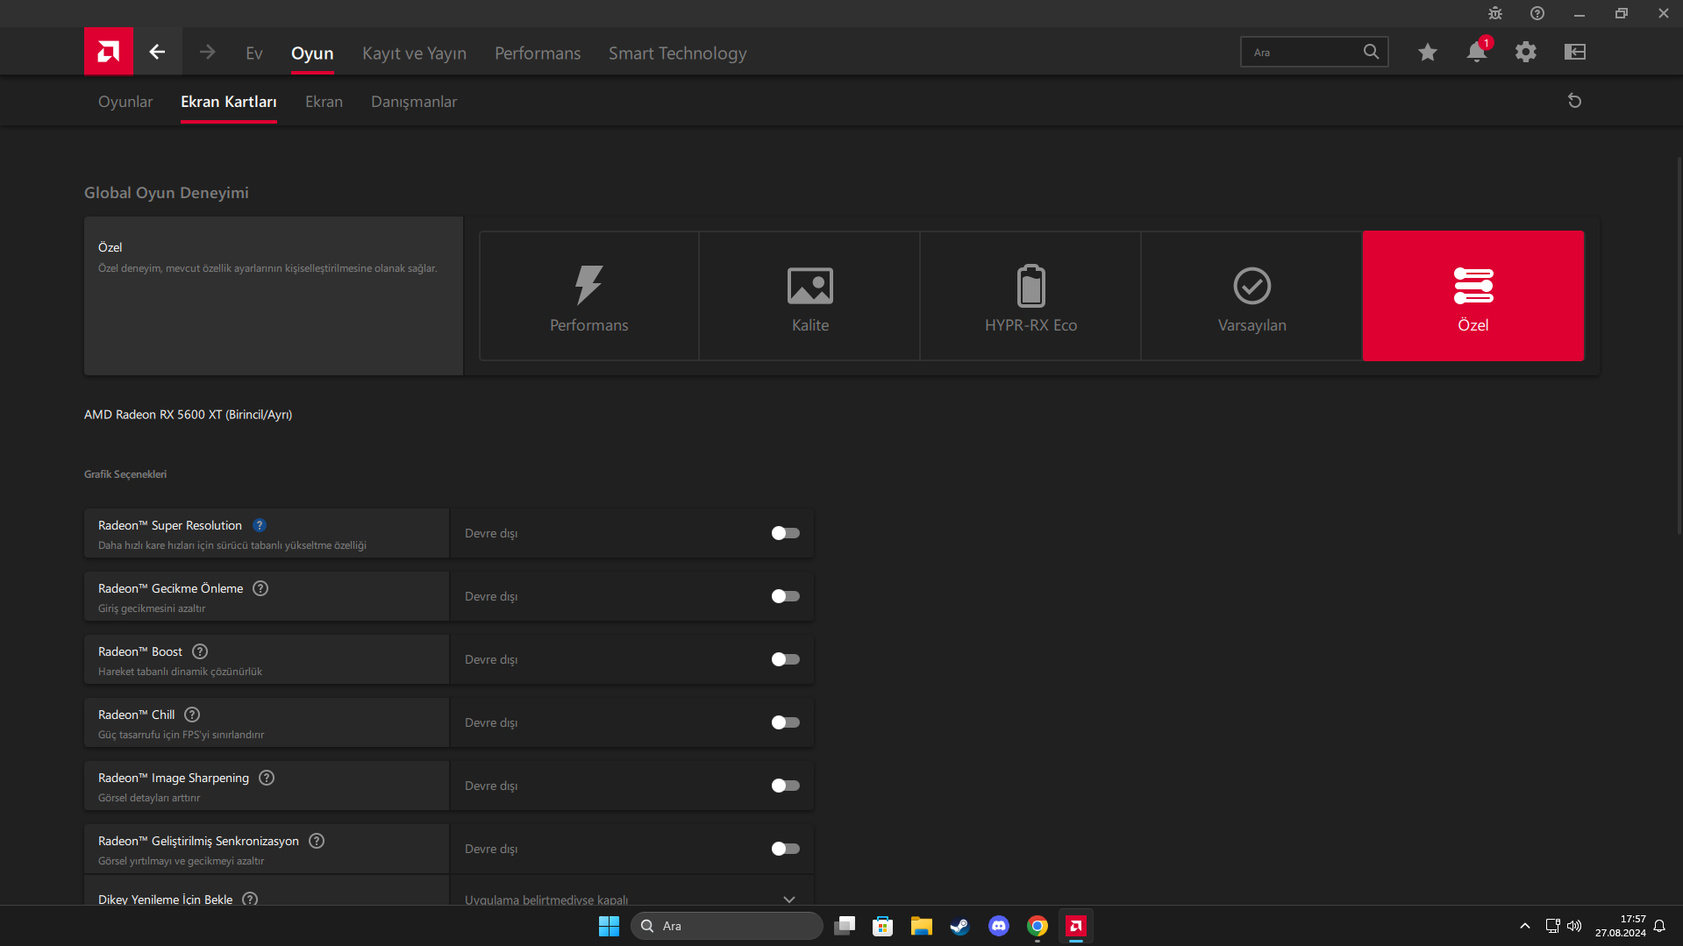
Task: Expand Dikey Yenileme İçin Bekle dropdown
Action: (x=788, y=899)
